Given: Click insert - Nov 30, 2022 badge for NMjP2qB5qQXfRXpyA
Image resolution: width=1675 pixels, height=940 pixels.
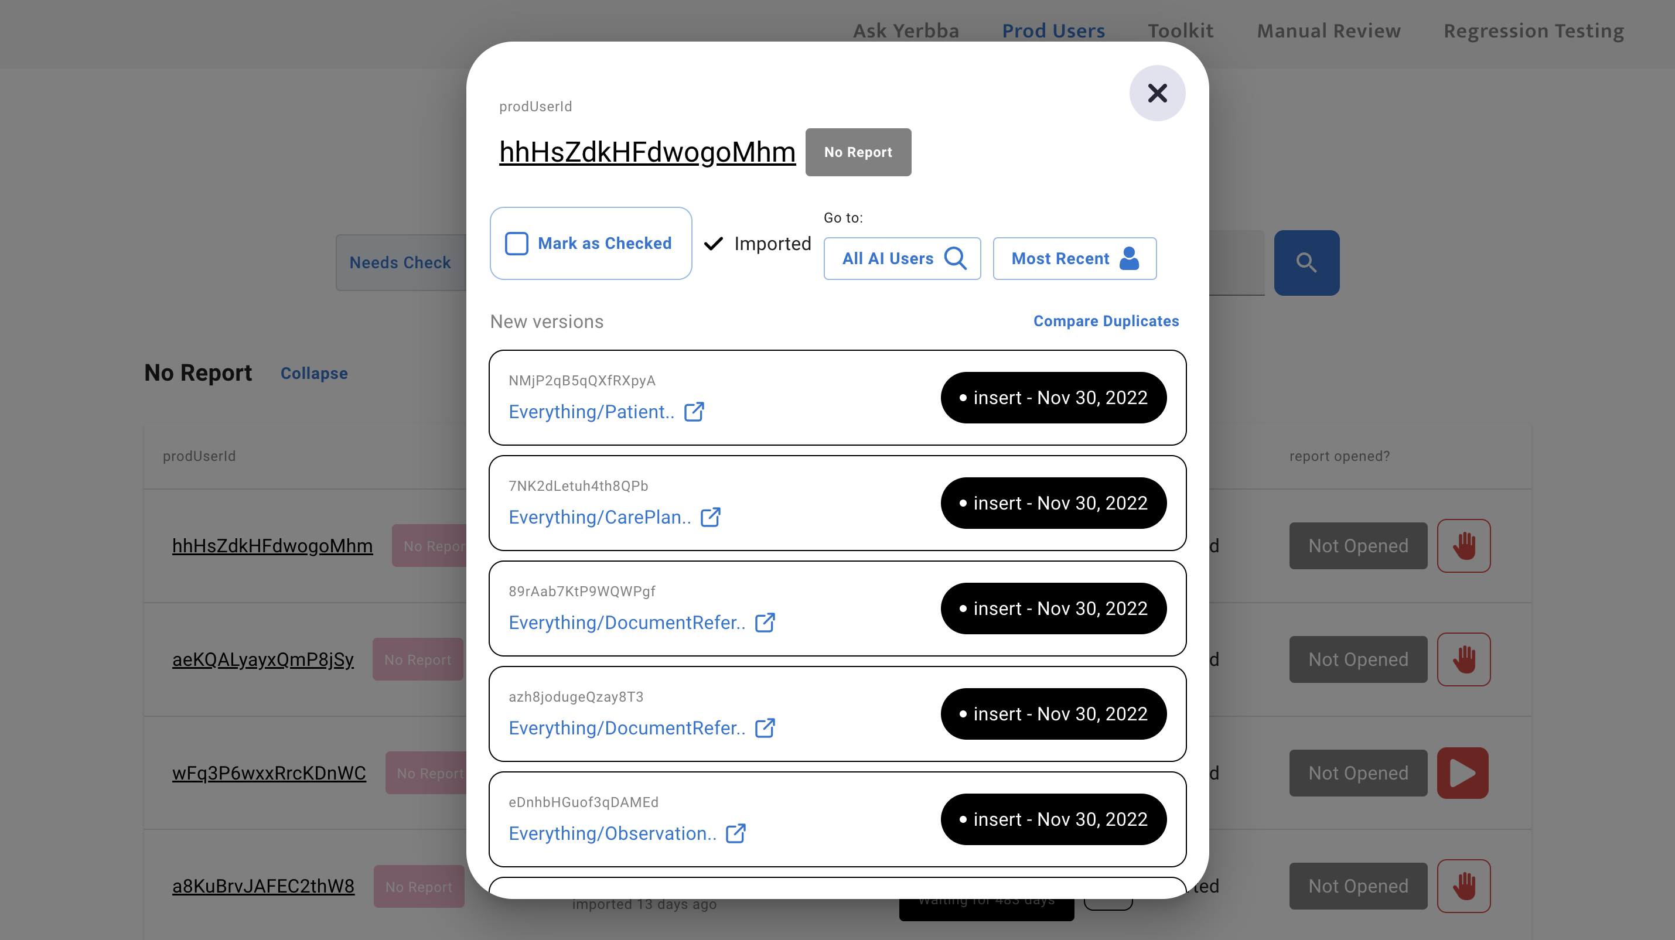Looking at the screenshot, I should (x=1053, y=398).
